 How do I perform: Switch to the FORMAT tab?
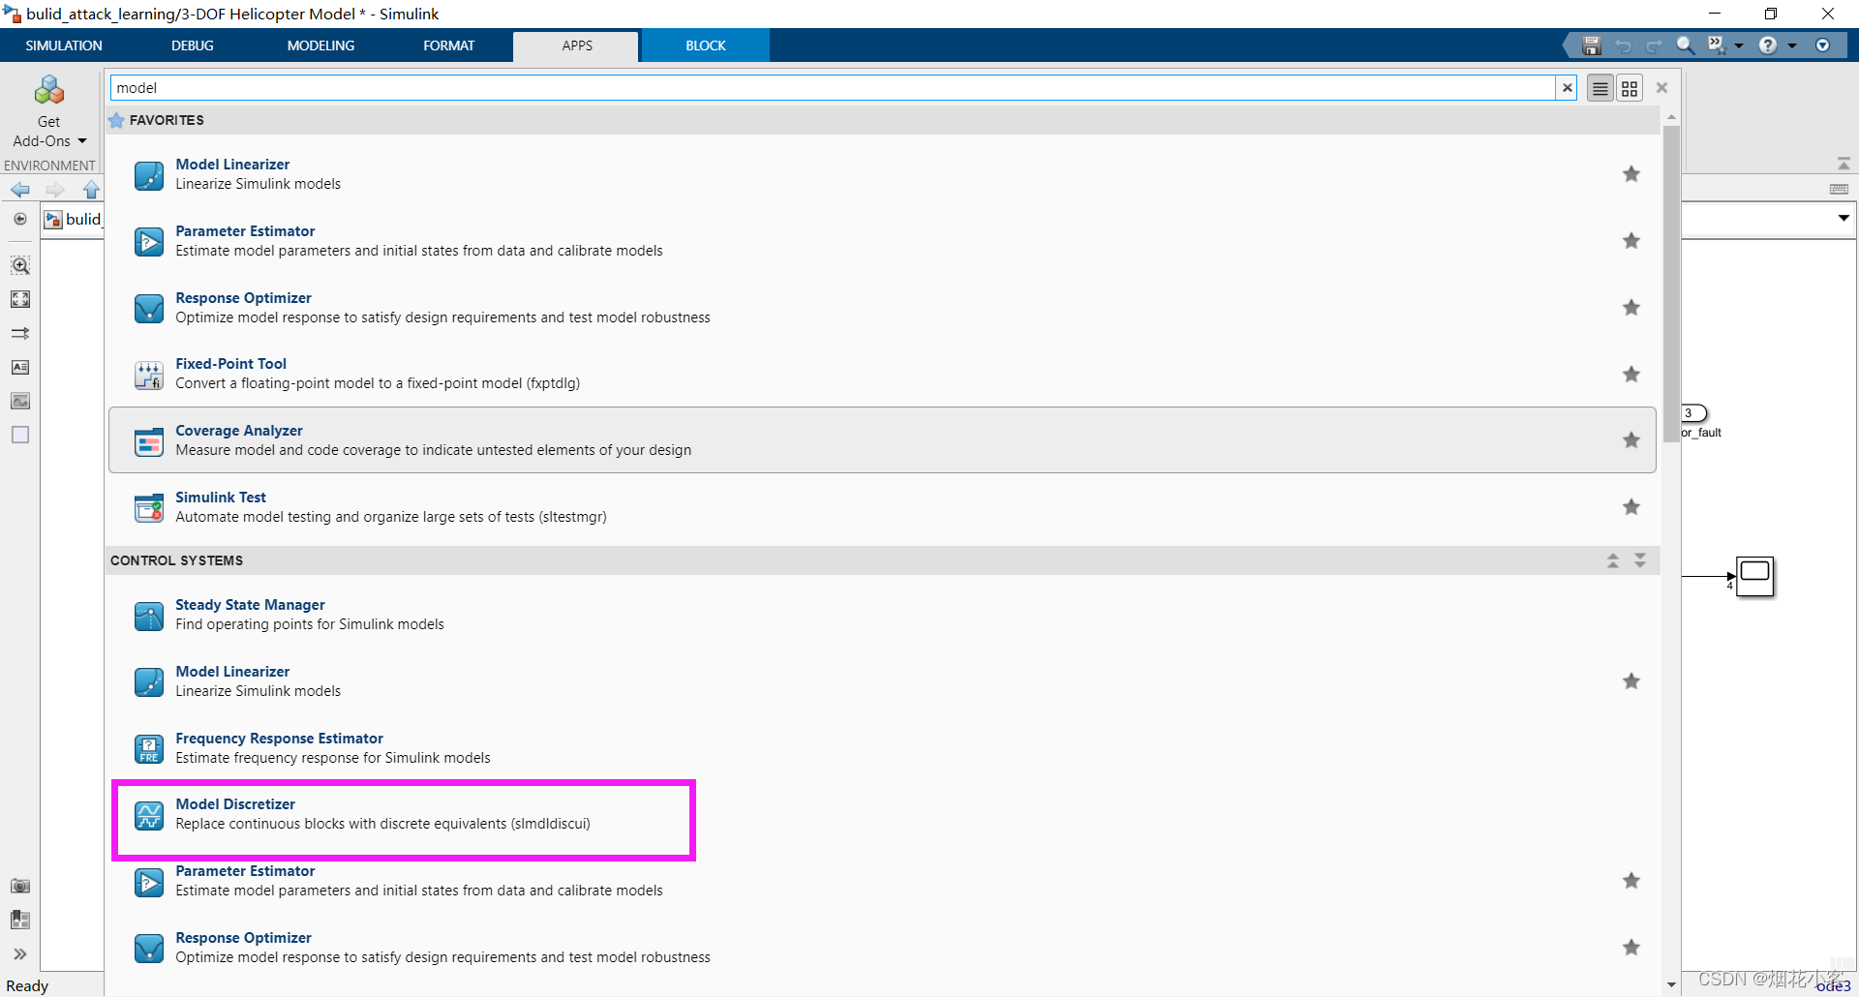[448, 45]
